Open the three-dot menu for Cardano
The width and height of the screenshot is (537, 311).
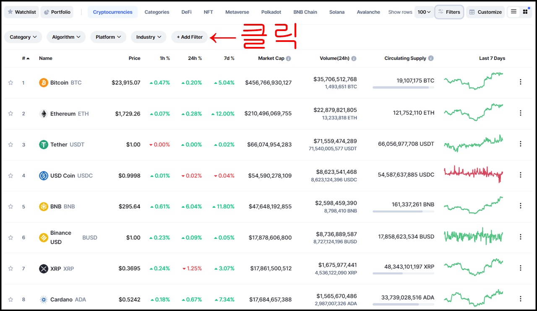pos(521,299)
